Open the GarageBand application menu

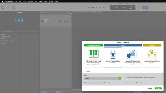[x=9, y=1]
